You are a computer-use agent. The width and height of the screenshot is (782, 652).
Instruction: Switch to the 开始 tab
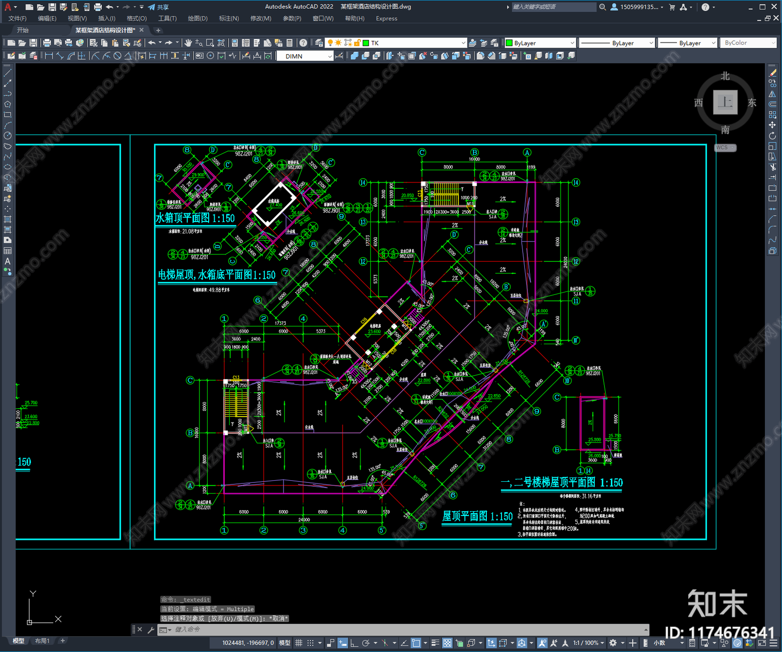pyautogui.click(x=23, y=30)
